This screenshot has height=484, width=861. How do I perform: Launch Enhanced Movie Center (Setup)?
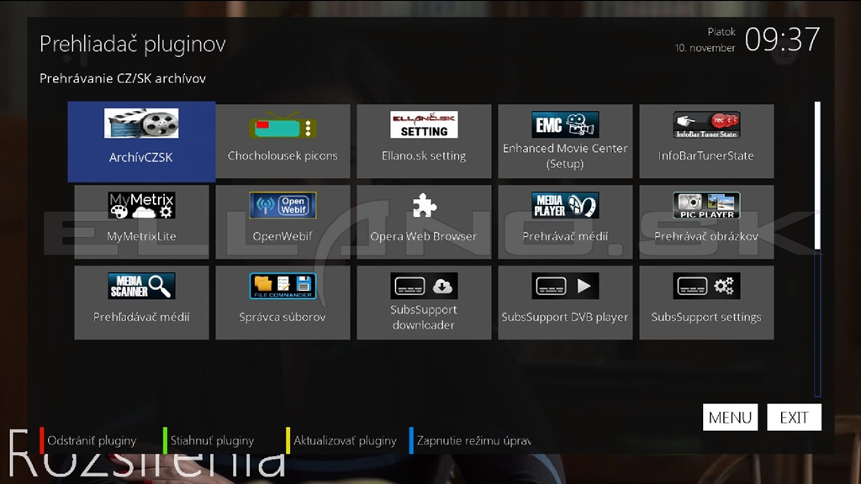(x=565, y=141)
